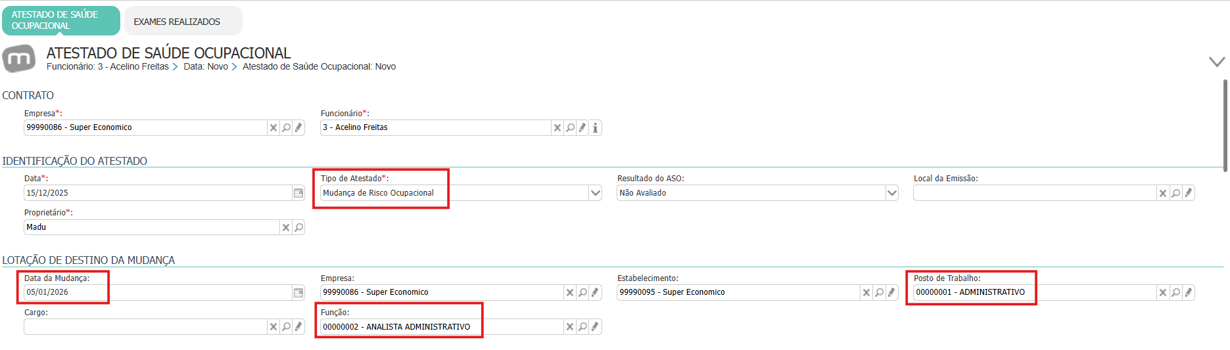Show Funcionário info details
The height and width of the screenshot is (350, 1230).
click(595, 128)
